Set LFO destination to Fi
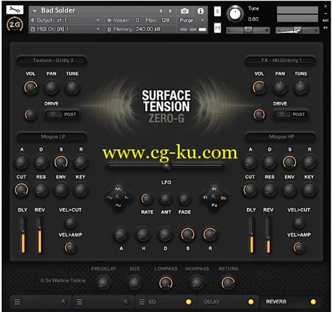The height and width of the screenshot is (312, 333). pos(205,197)
